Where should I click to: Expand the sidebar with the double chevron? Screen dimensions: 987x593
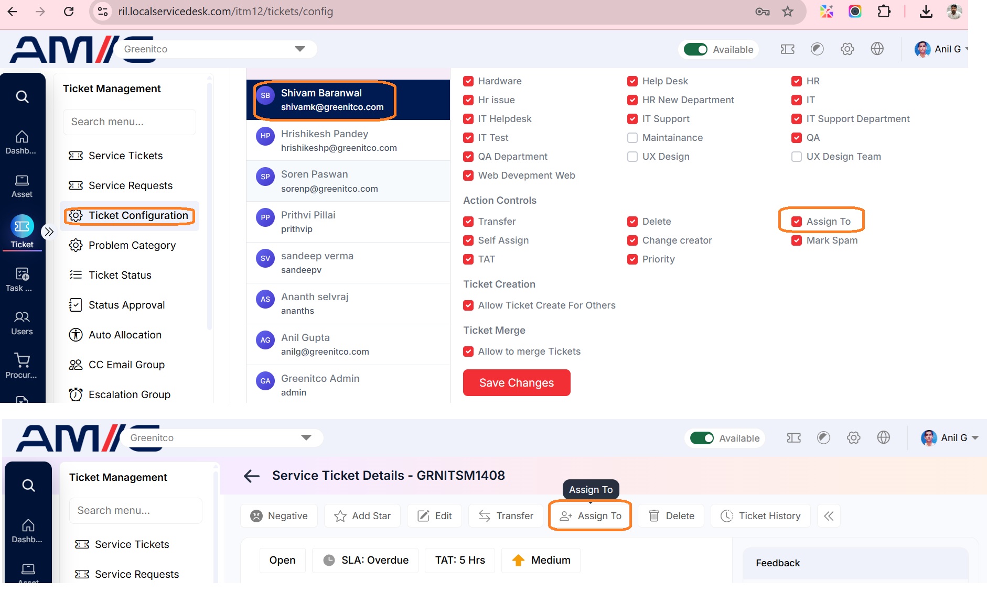click(x=49, y=232)
